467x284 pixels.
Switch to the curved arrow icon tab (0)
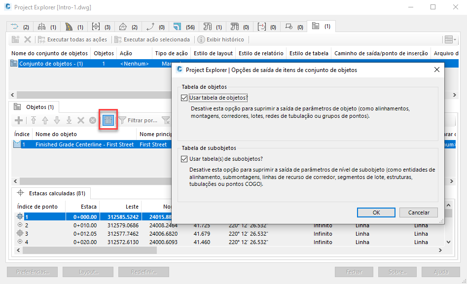click(155, 27)
